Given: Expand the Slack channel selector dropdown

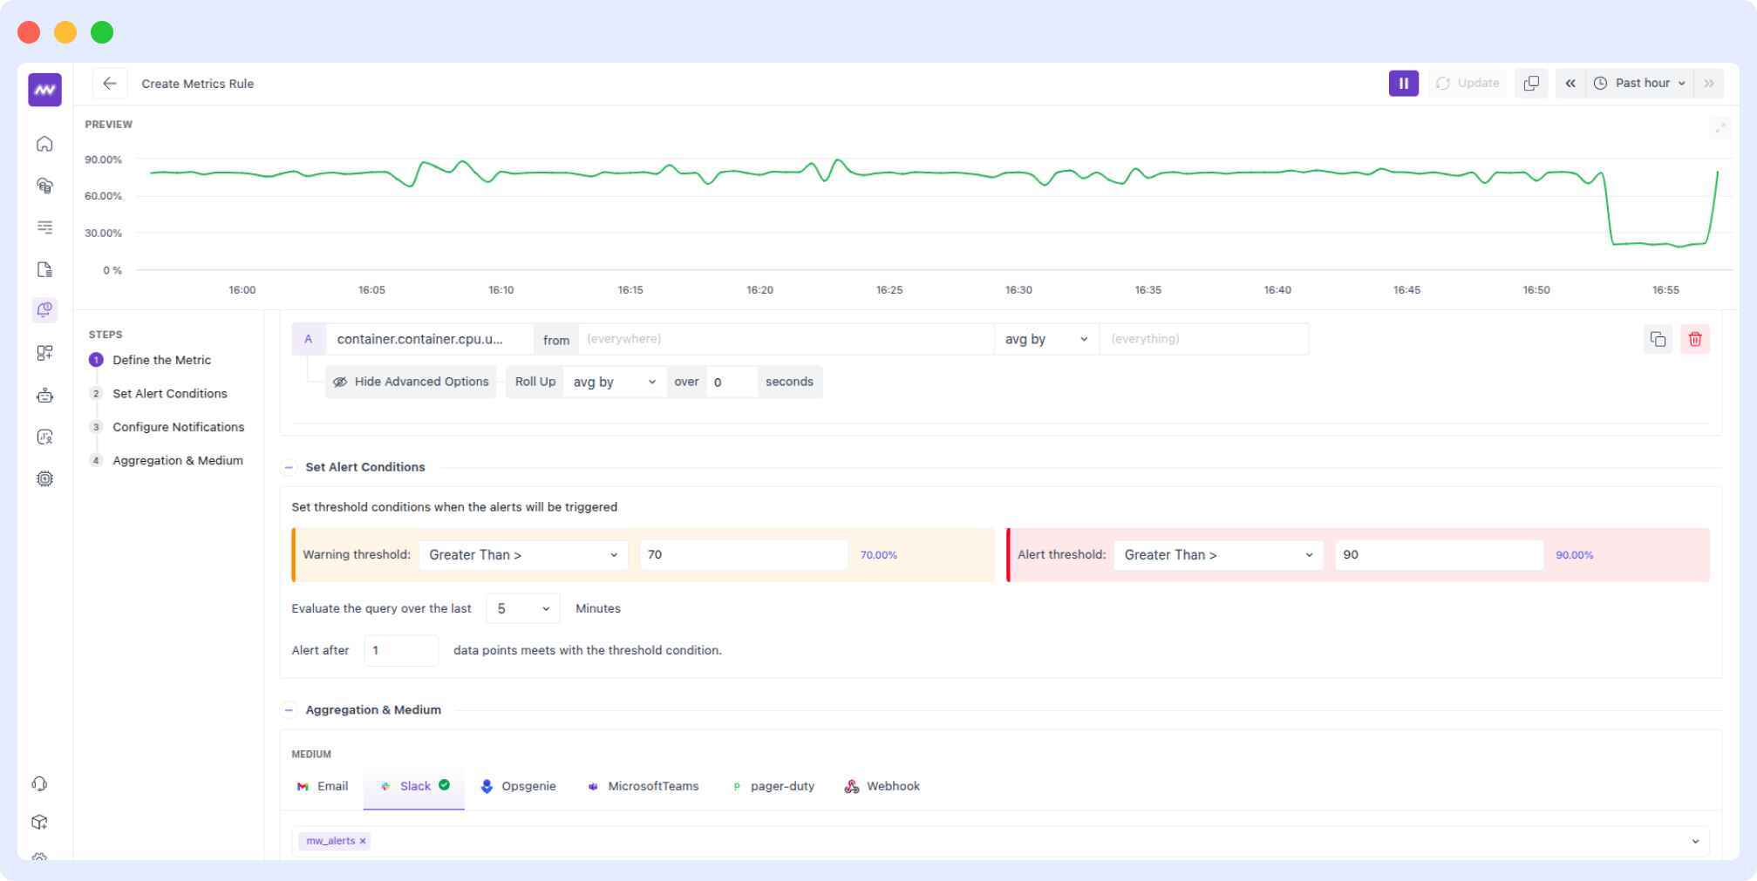Looking at the screenshot, I should (1695, 841).
